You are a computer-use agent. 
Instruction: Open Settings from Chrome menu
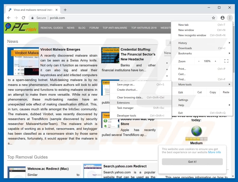pos(183,100)
